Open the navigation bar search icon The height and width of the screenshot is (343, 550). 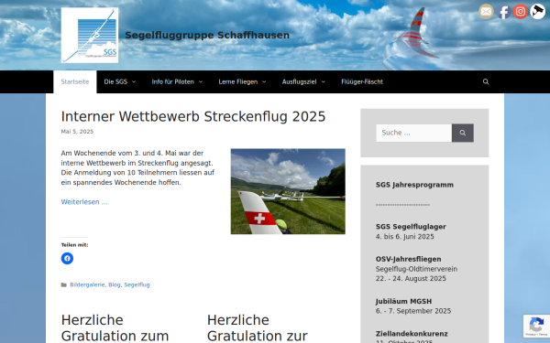click(486, 81)
